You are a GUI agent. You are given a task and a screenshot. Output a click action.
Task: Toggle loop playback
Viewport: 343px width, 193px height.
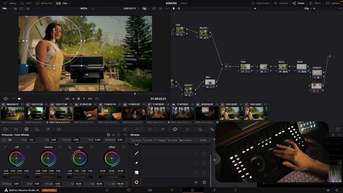pyautogui.click(x=97, y=99)
